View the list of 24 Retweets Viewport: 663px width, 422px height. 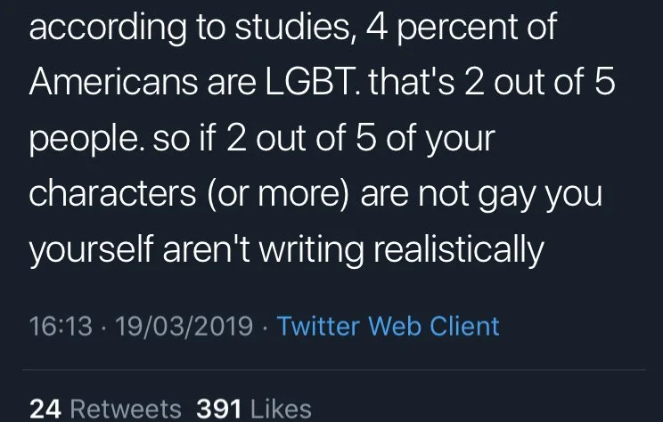(105, 409)
